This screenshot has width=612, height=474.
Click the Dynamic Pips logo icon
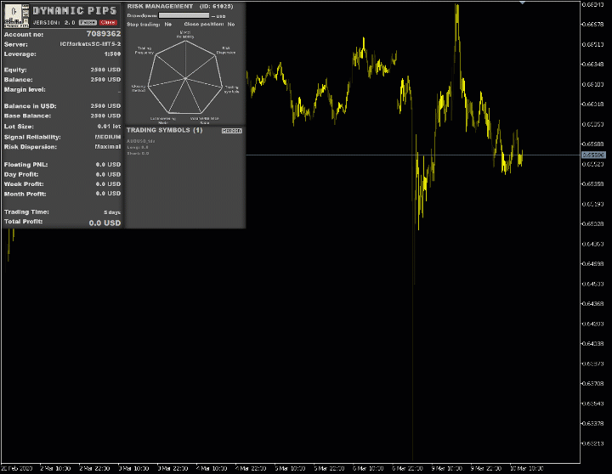pos(15,14)
